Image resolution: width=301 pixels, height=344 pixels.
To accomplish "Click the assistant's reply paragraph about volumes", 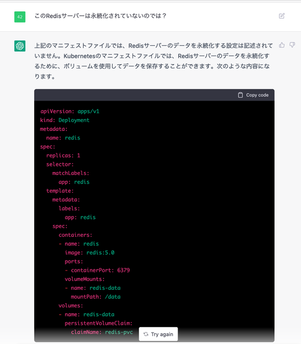I will click(x=154, y=61).
